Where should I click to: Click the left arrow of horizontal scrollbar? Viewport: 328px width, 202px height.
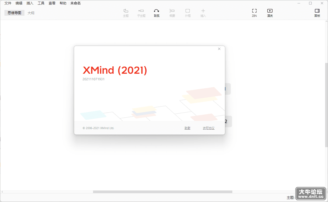(x=2, y=192)
